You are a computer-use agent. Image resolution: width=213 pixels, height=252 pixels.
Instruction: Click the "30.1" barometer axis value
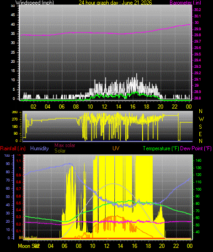[197, 16]
